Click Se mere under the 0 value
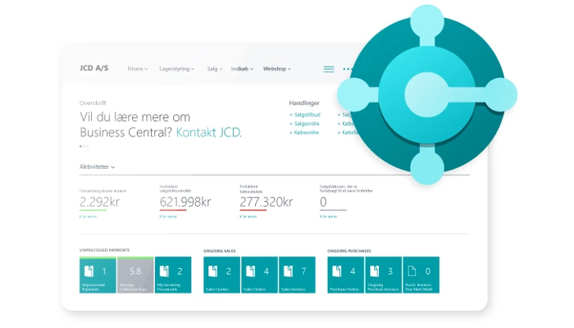574x328 pixels. [328, 216]
